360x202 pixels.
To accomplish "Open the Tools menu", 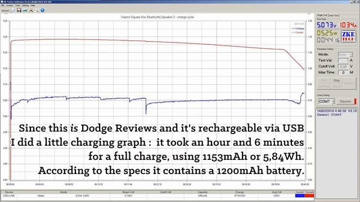I will (17, 6).
